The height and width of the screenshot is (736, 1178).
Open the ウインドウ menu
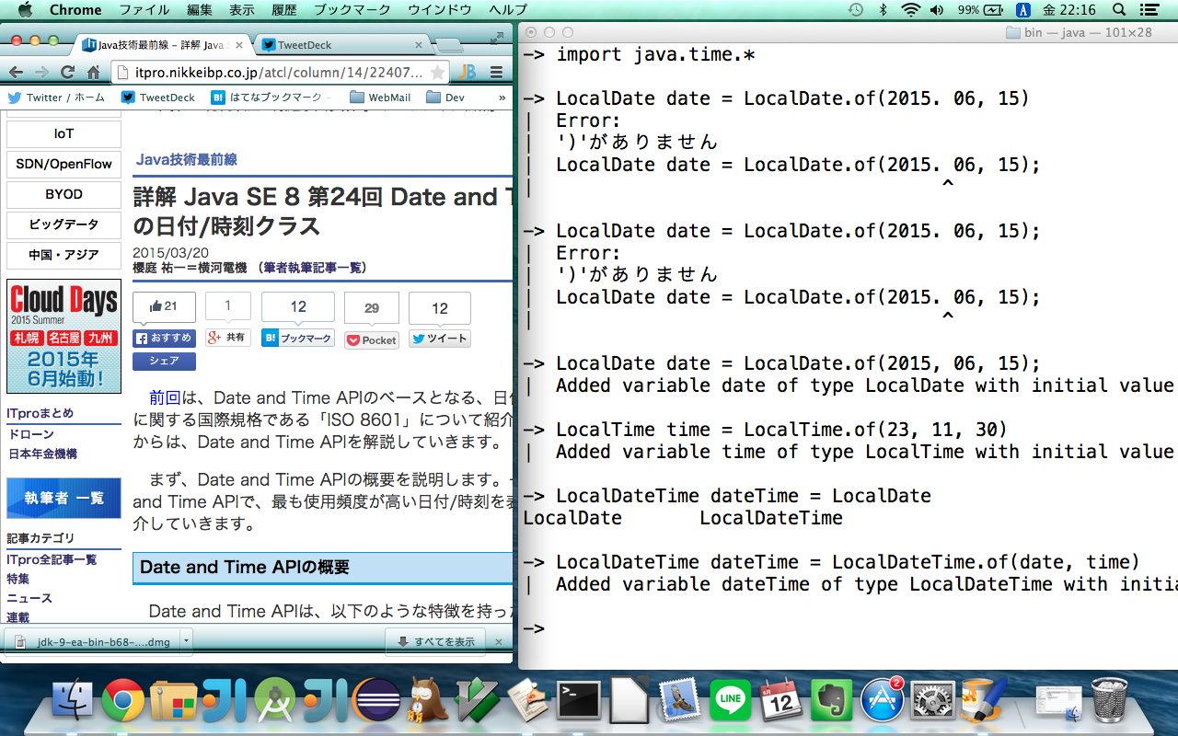(440, 10)
